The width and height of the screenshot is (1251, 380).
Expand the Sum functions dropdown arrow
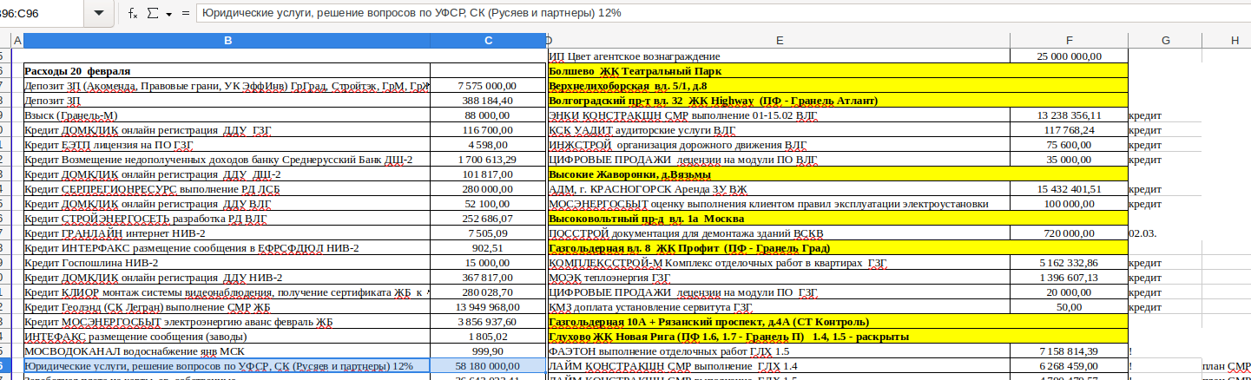coord(169,14)
